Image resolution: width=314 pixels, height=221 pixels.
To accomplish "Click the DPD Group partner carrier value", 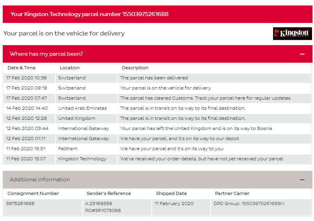I will [248, 203].
